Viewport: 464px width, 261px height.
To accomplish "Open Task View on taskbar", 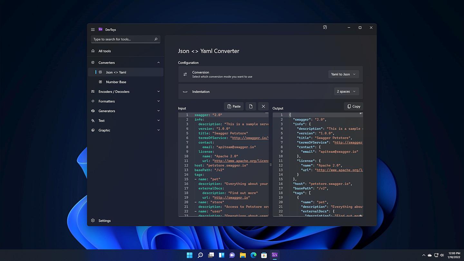I will tap(211, 255).
